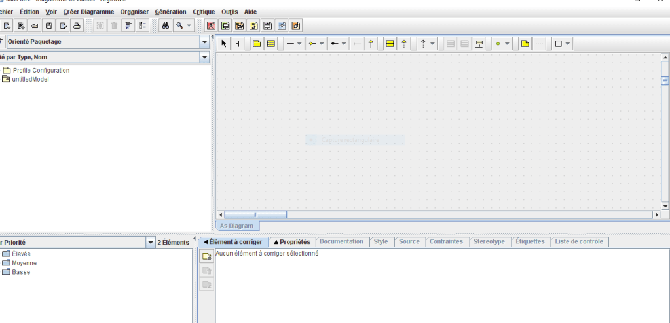Select untitledModel in the explorer tree
The height and width of the screenshot is (323, 670).
(x=30, y=79)
